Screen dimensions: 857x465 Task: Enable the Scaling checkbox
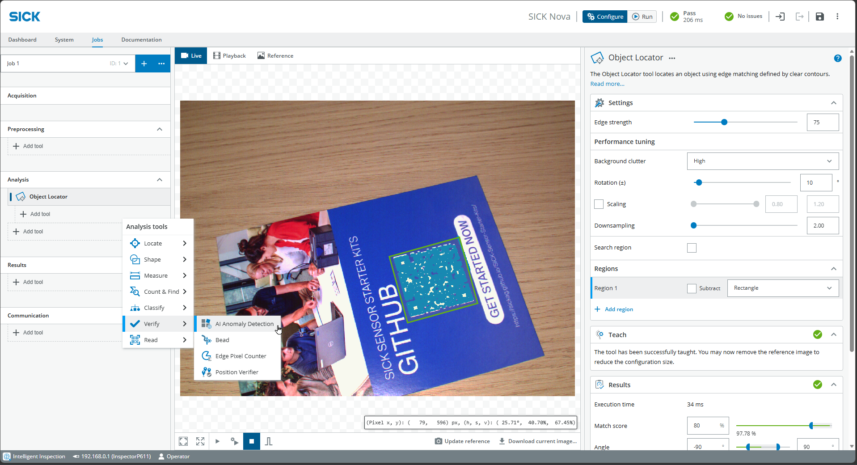pyautogui.click(x=599, y=204)
